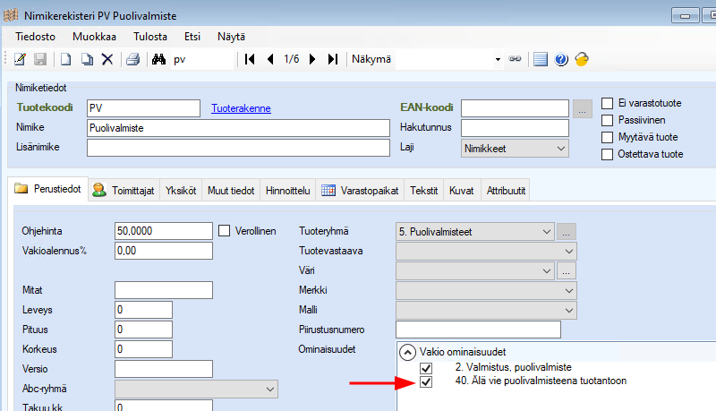Collapse the Vakio ominaisuudet section
The width and height of the screenshot is (716, 411).
(x=407, y=353)
